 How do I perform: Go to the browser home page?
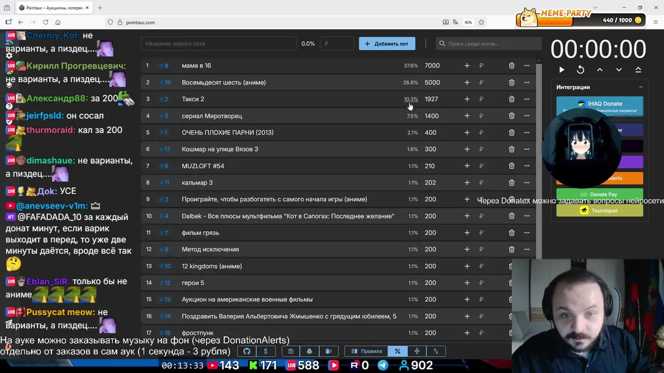[58, 22]
